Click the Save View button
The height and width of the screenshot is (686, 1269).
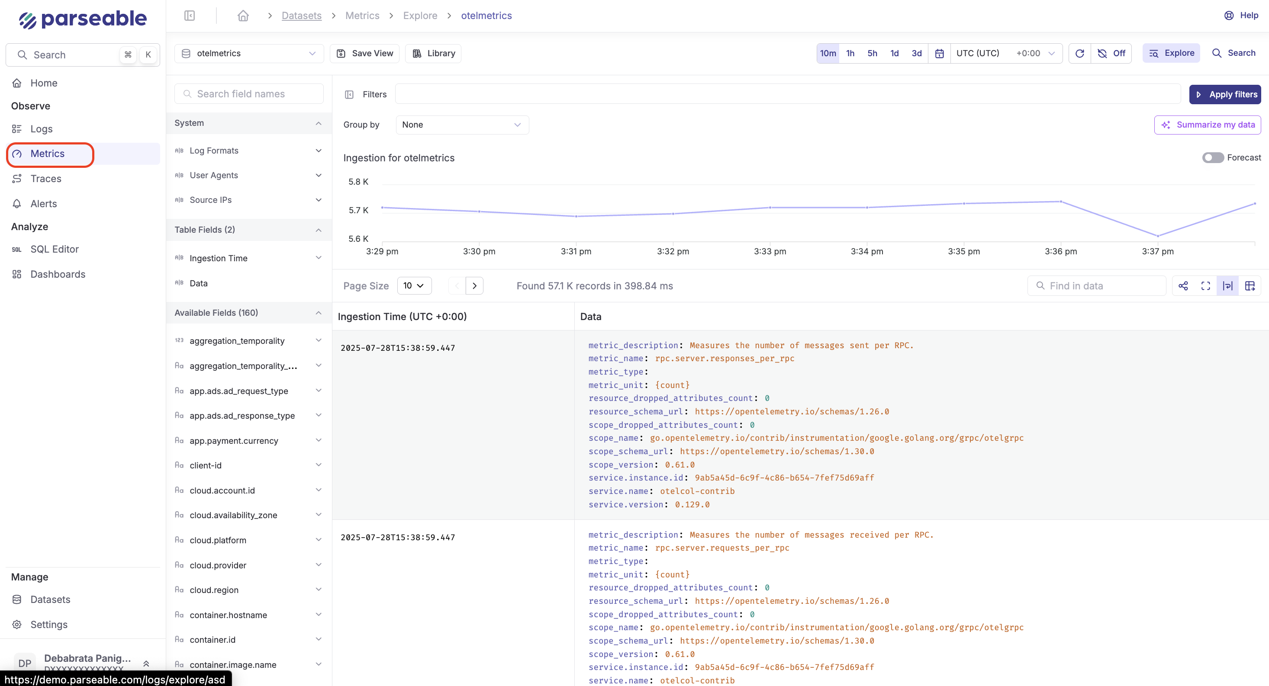pyautogui.click(x=364, y=53)
